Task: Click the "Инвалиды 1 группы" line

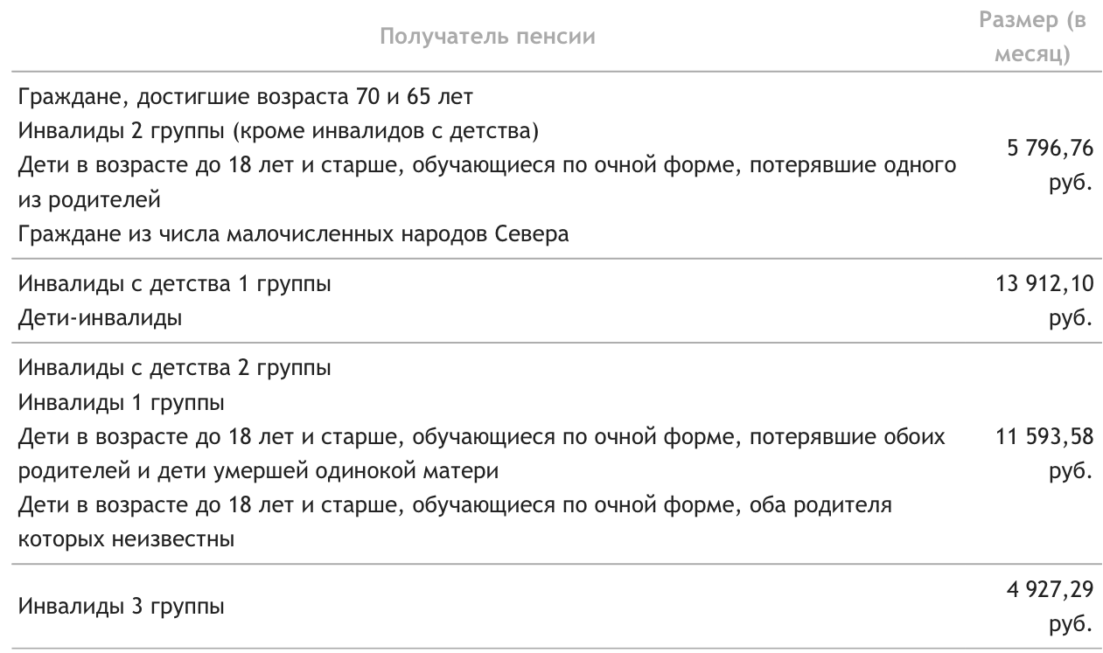Action: (x=121, y=403)
